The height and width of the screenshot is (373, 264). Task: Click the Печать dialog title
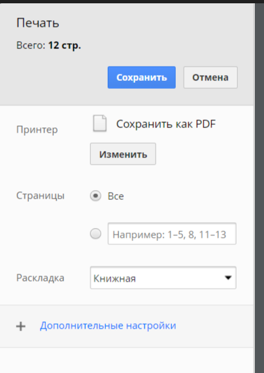pyautogui.click(x=38, y=23)
